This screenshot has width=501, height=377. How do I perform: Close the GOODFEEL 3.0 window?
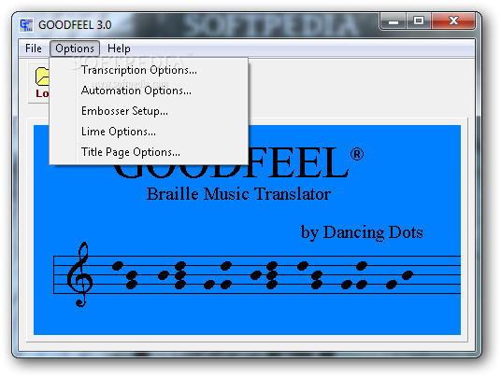point(453,21)
